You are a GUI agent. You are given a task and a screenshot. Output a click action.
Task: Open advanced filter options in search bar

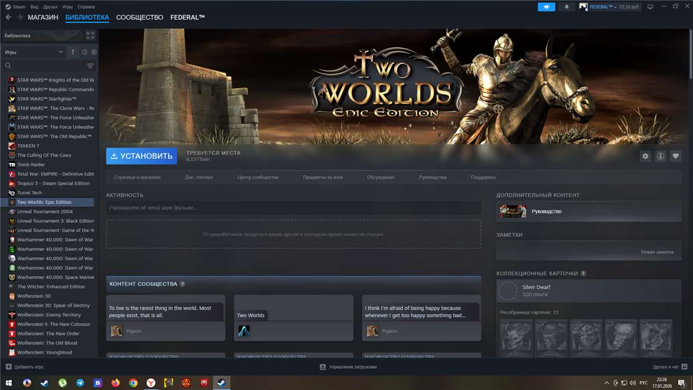90,66
